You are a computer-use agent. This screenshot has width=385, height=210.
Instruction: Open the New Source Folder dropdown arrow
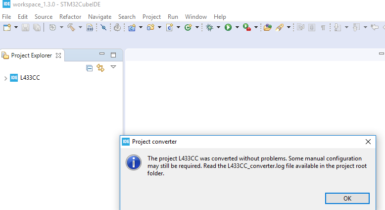tap(160, 27)
